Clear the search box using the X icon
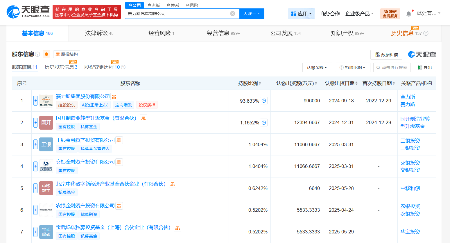This screenshot has width=450, height=243. click(232, 13)
